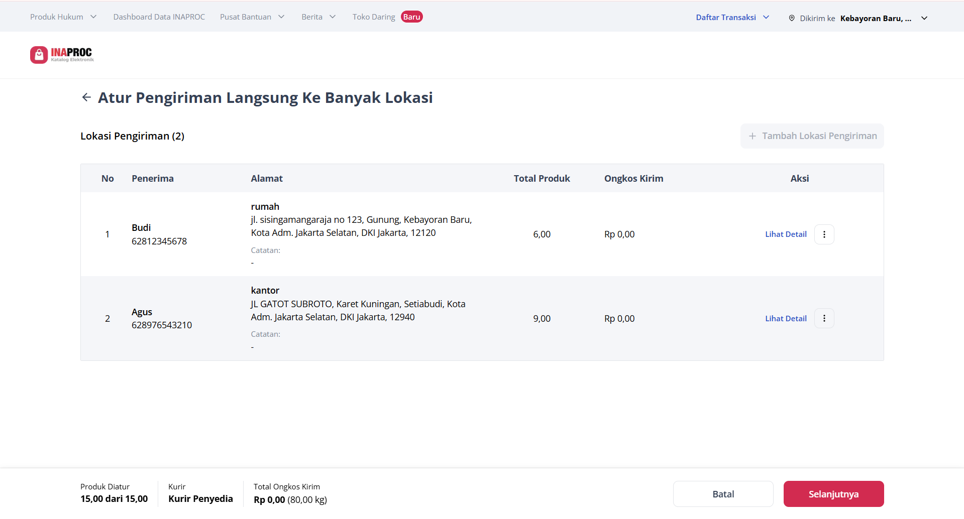The width and height of the screenshot is (964, 519).
Task: Select phone number 62812345678
Action: (159, 241)
